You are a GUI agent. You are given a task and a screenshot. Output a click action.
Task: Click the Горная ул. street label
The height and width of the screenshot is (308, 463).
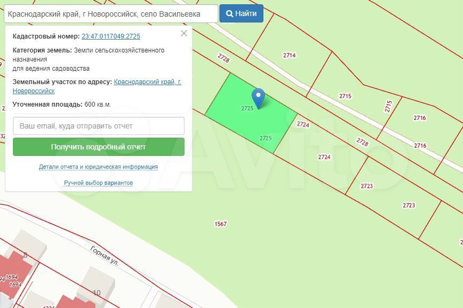click(104, 254)
